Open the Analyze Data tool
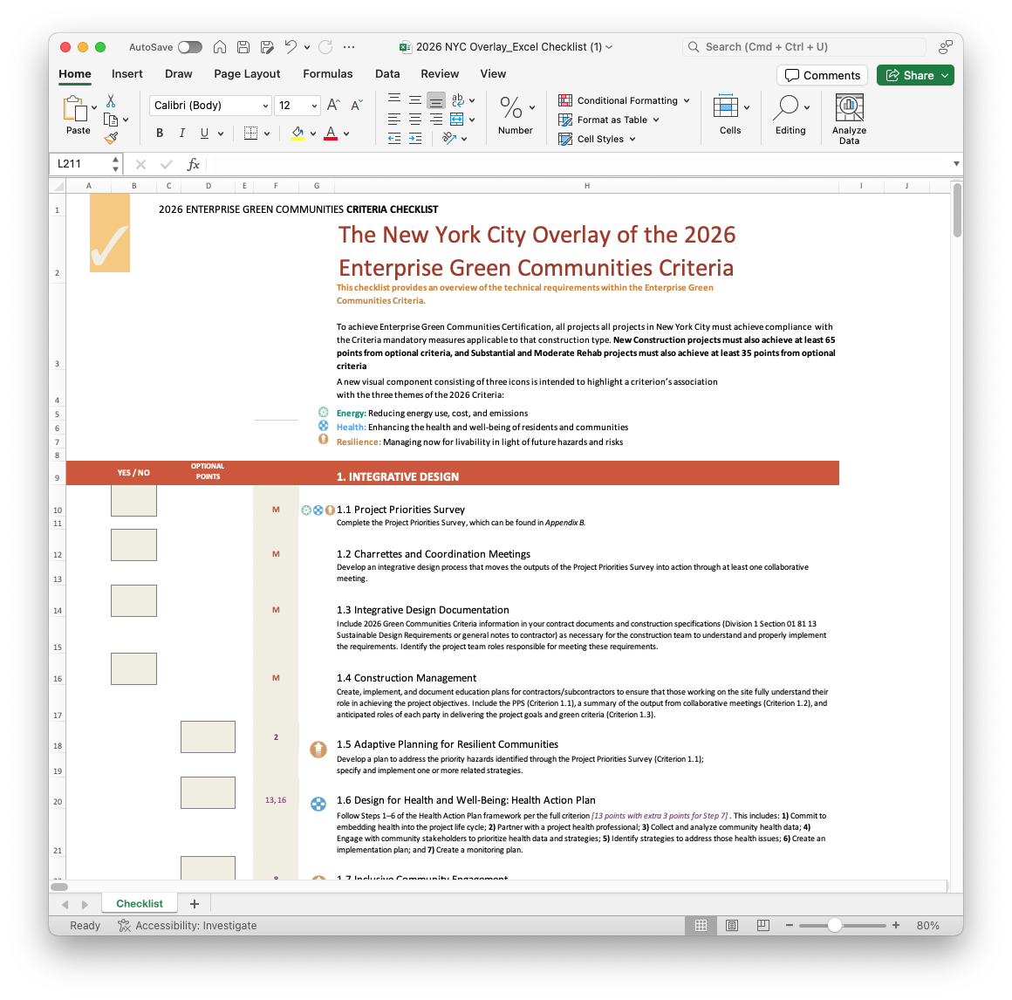This screenshot has width=1012, height=1000. click(850, 119)
